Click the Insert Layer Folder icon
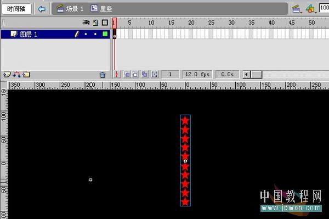 26,75
